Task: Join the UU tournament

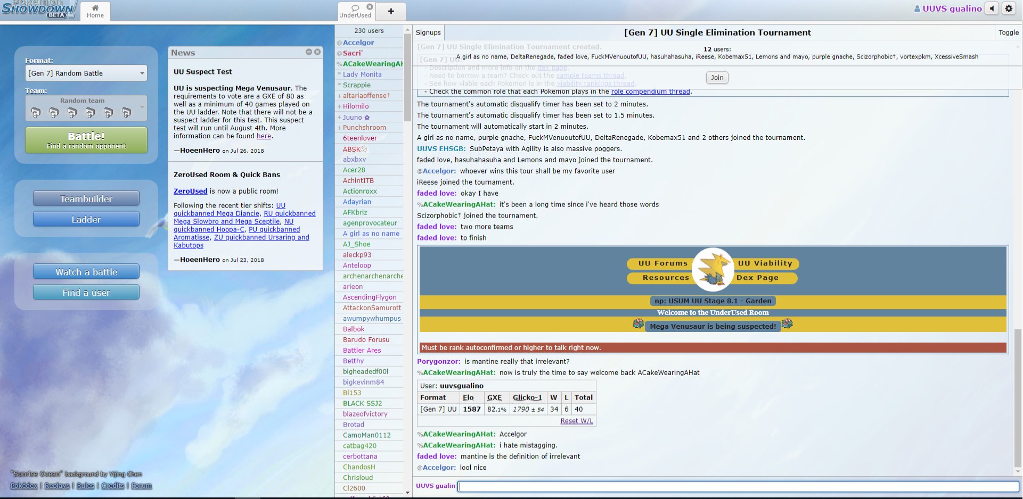Action: tap(717, 78)
